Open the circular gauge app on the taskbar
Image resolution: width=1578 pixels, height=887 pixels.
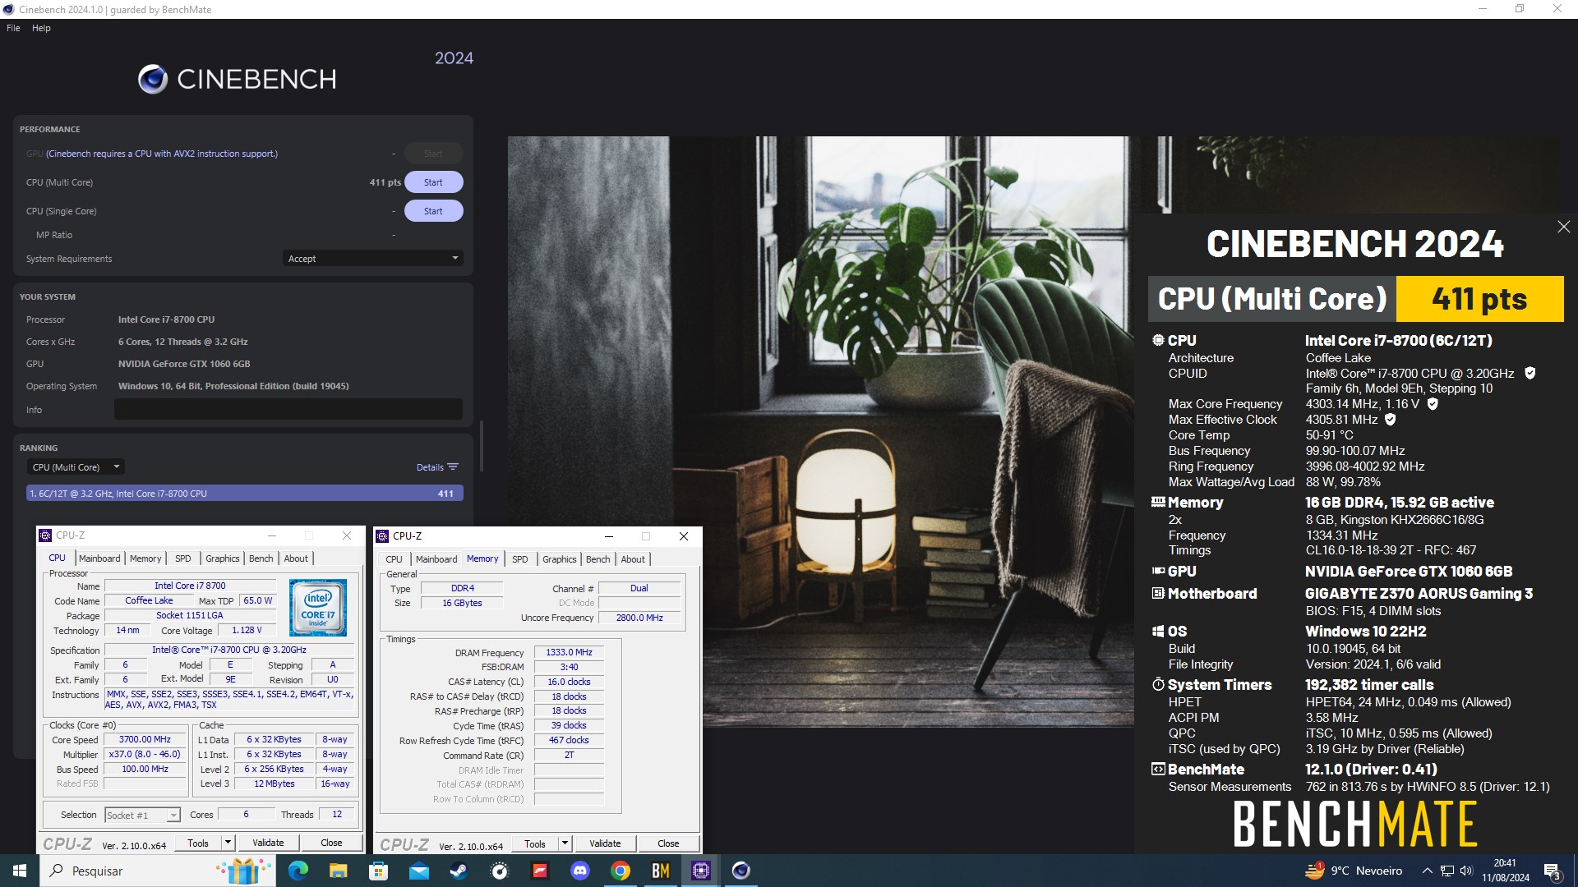pyautogui.click(x=500, y=871)
